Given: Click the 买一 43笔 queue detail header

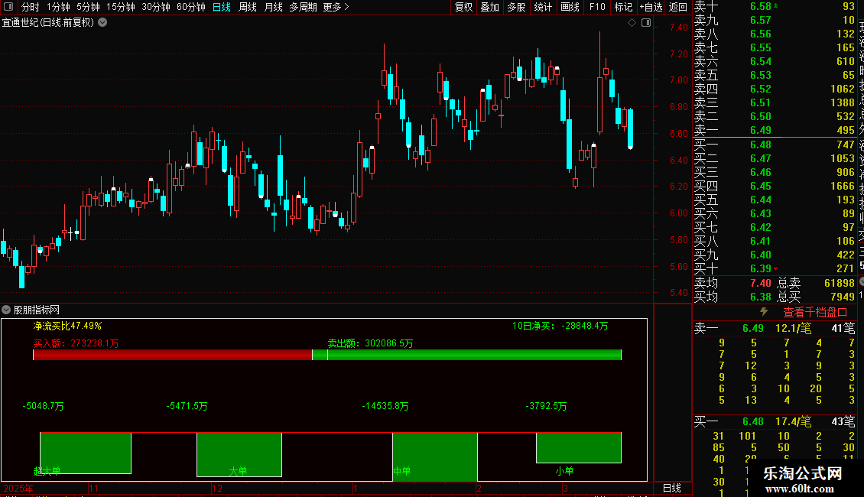Looking at the screenshot, I should coord(775,421).
